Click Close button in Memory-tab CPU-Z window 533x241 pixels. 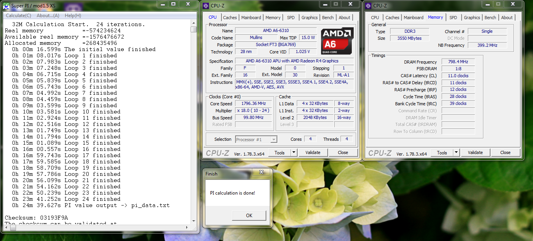coord(505,152)
